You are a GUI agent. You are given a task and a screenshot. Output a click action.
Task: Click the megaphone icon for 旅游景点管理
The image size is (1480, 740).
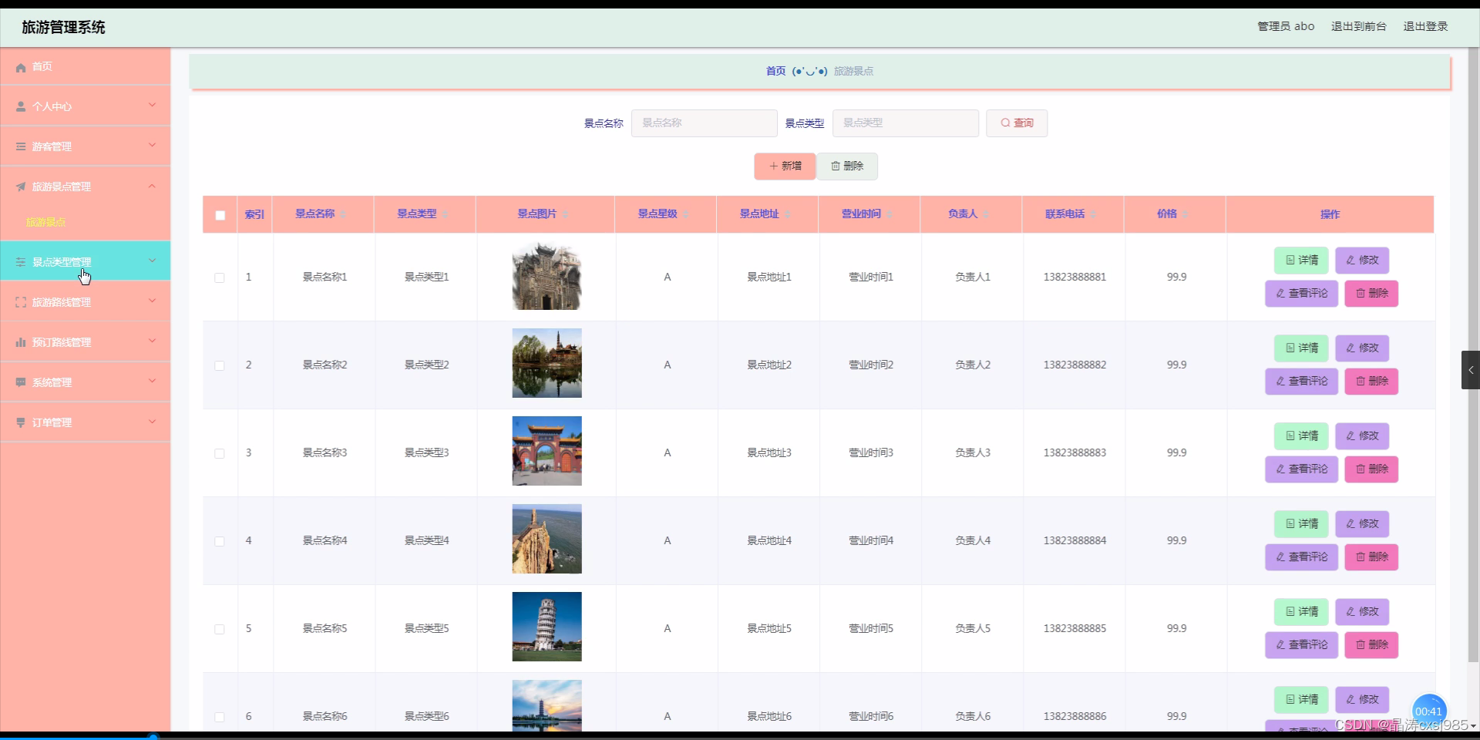click(19, 186)
